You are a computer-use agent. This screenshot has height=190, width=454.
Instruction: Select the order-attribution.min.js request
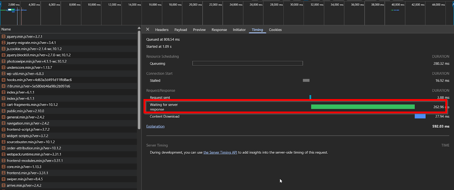34,148
